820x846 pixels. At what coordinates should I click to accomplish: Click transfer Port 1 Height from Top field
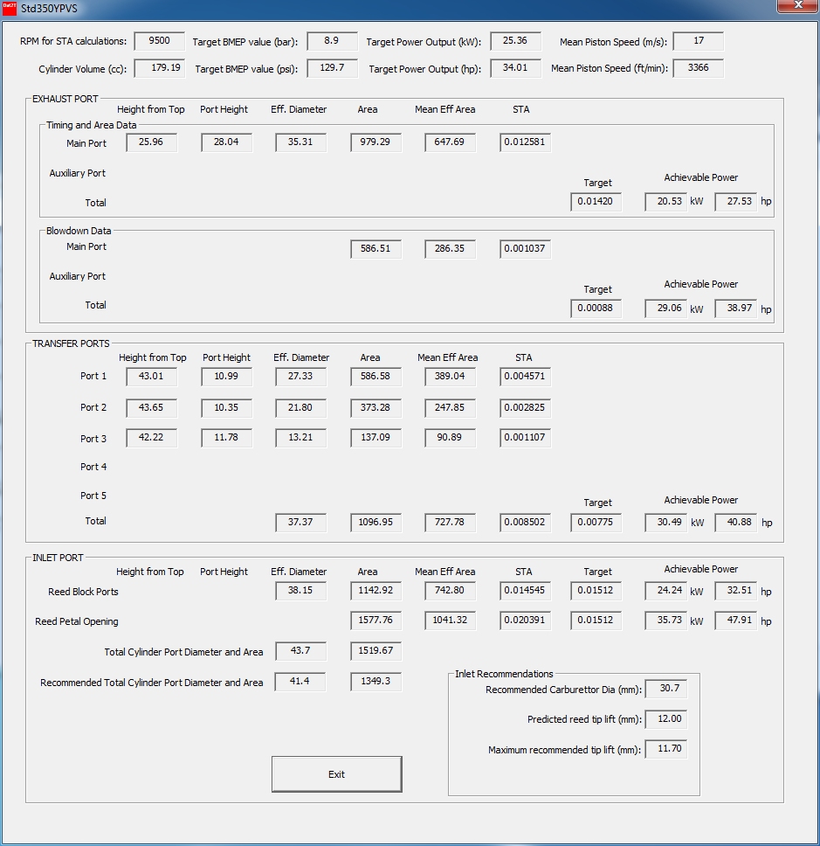click(x=151, y=377)
